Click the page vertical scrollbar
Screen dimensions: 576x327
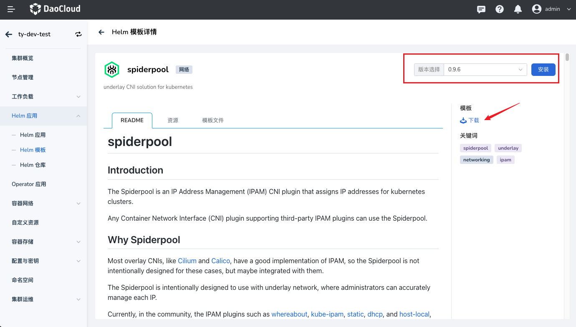coord(567,58)
